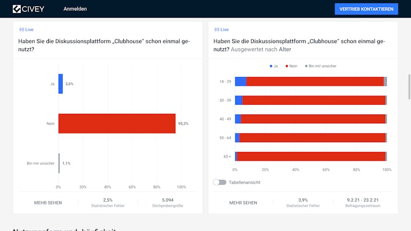Click the Live broadcast icon in the right card
The image size is (411, 231).
tap(217, 30)
